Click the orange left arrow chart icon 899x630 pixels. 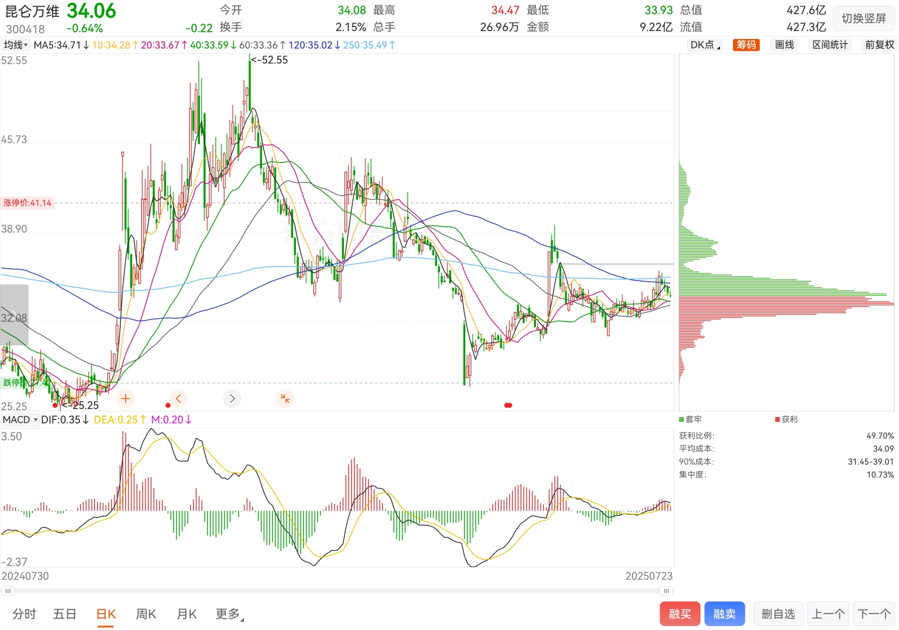(178, 399)
